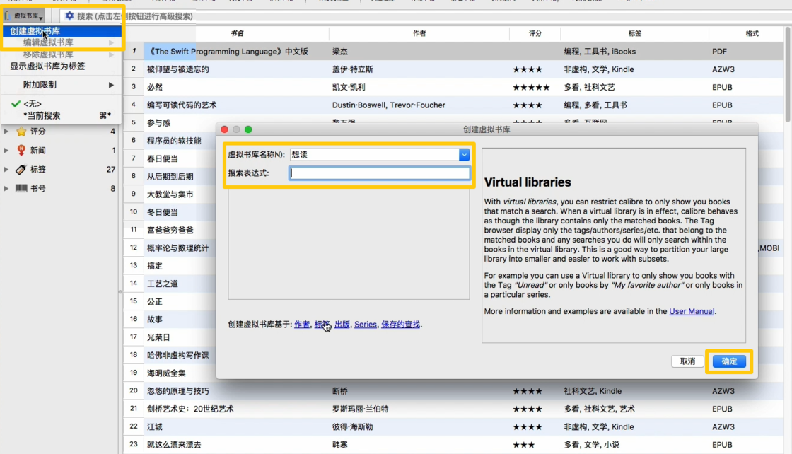Click author 凯文·凯利 cell
Viewport: 792px width, 454px height.
coord(349,88)
